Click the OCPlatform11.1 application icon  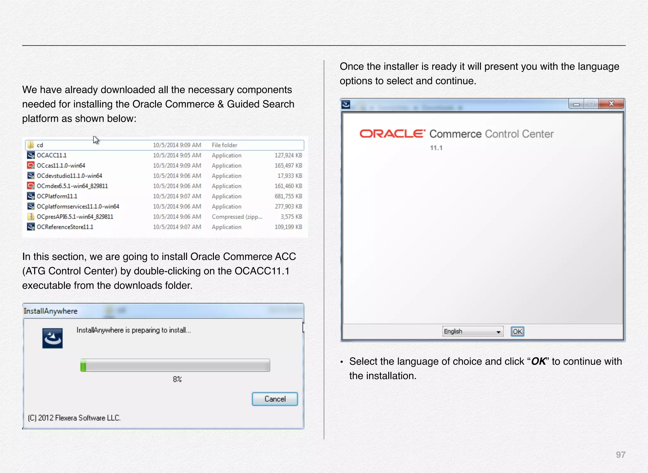pos(31,196)
